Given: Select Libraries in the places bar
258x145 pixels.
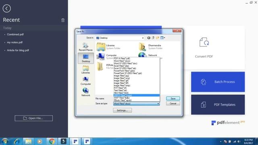Looking at the screenshot, I should [86, 70].
